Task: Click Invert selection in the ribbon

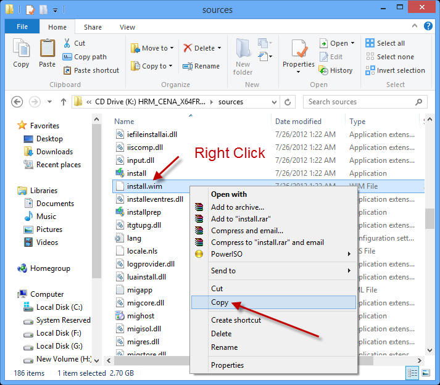Action: click(x=395, y=70)
